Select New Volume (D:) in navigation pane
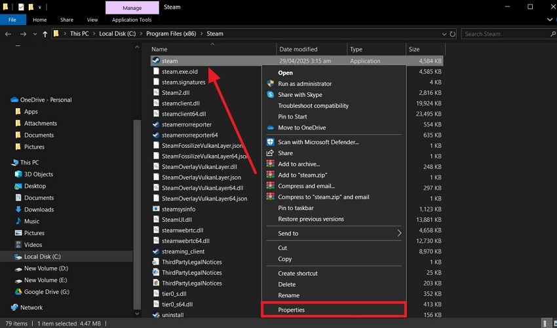557x328 pixels. point(46,268)
